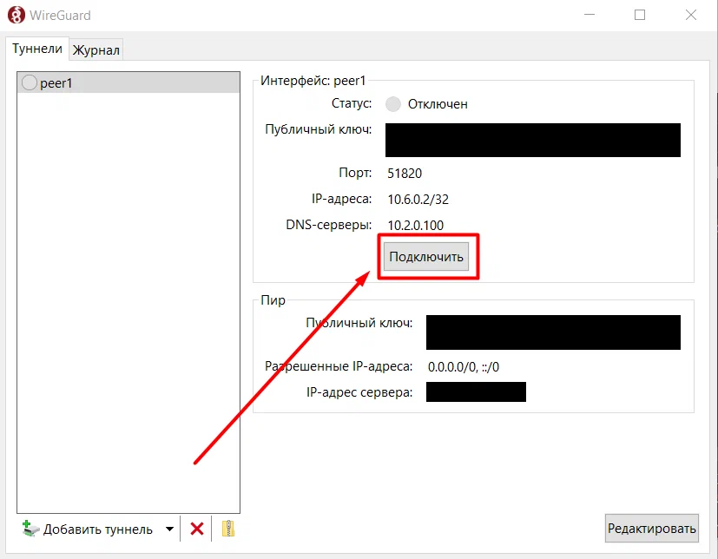Click the port value 51820
The image size is (718, 559).
tap(405, 173)
